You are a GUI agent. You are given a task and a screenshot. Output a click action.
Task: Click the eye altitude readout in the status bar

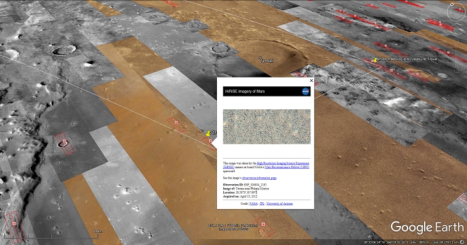(446, 242)
